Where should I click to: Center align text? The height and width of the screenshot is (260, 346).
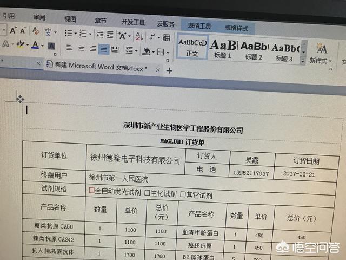coord(81,48)
